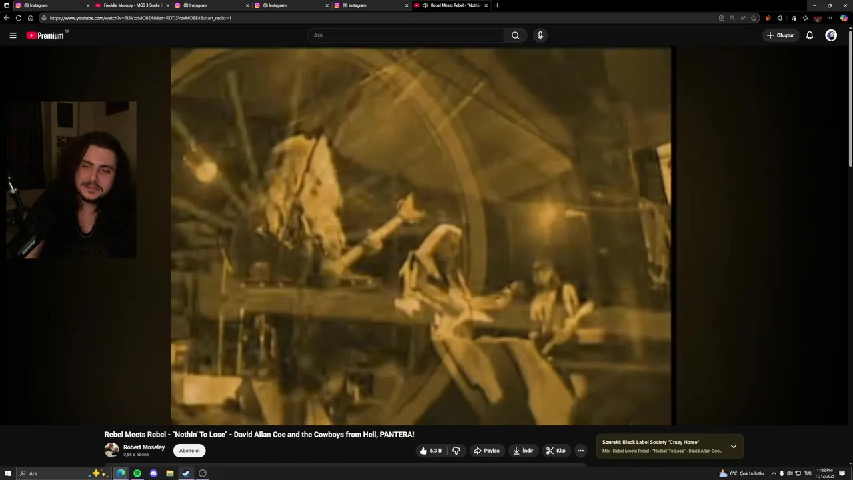This screenshot has width=853, height=480.
Task: Open Read aloud icon in address bar
Action: pos(743,18)
